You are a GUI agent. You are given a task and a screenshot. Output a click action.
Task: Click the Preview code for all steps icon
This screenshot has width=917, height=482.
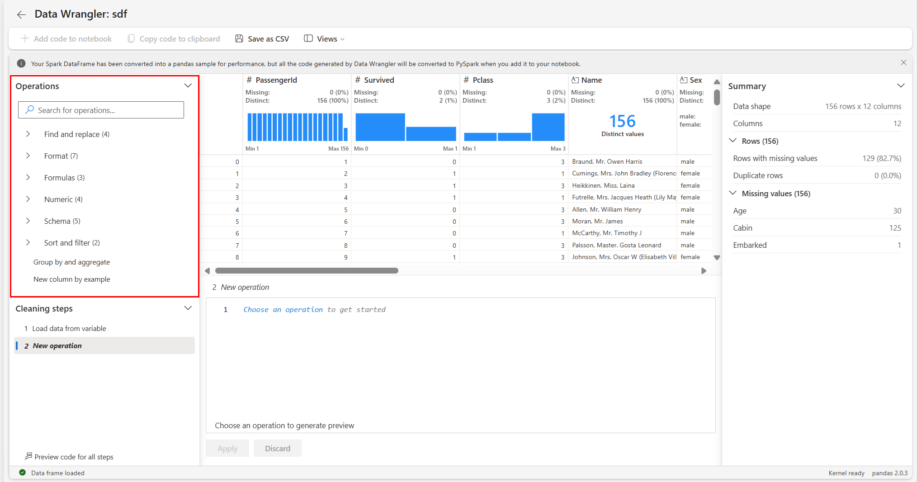[x=28, y=456]
